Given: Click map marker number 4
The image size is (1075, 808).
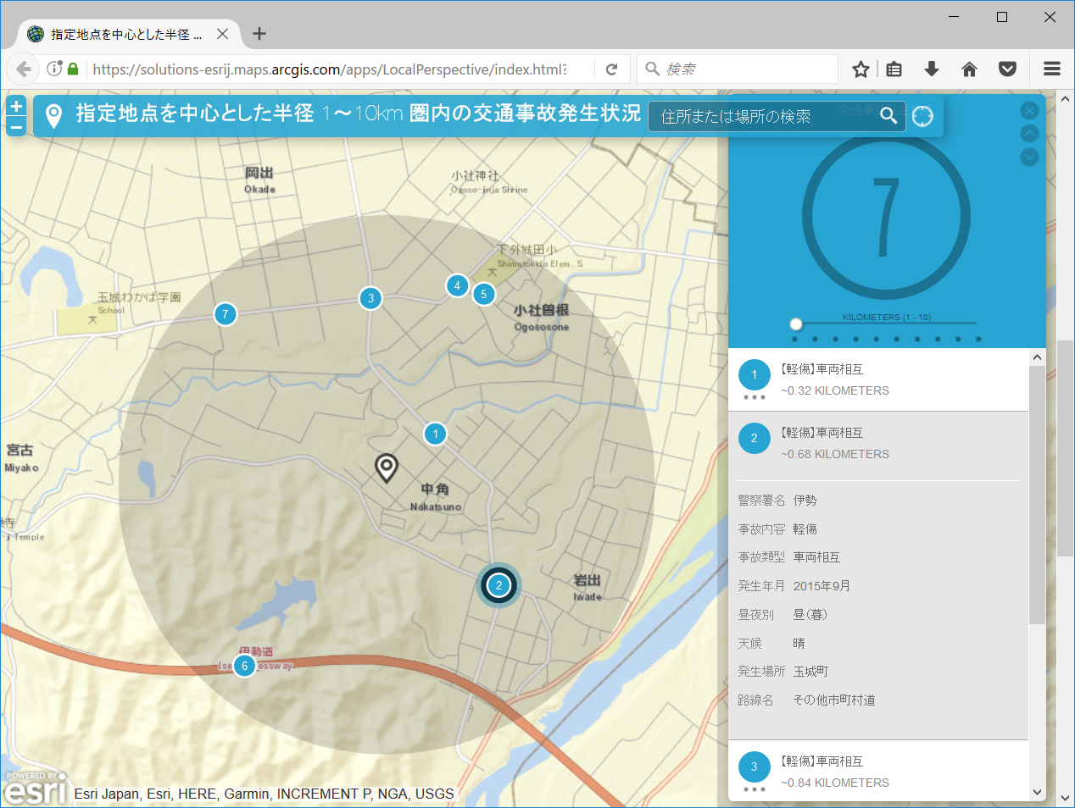Looking at the screenshot, I should tap(457, 286).
